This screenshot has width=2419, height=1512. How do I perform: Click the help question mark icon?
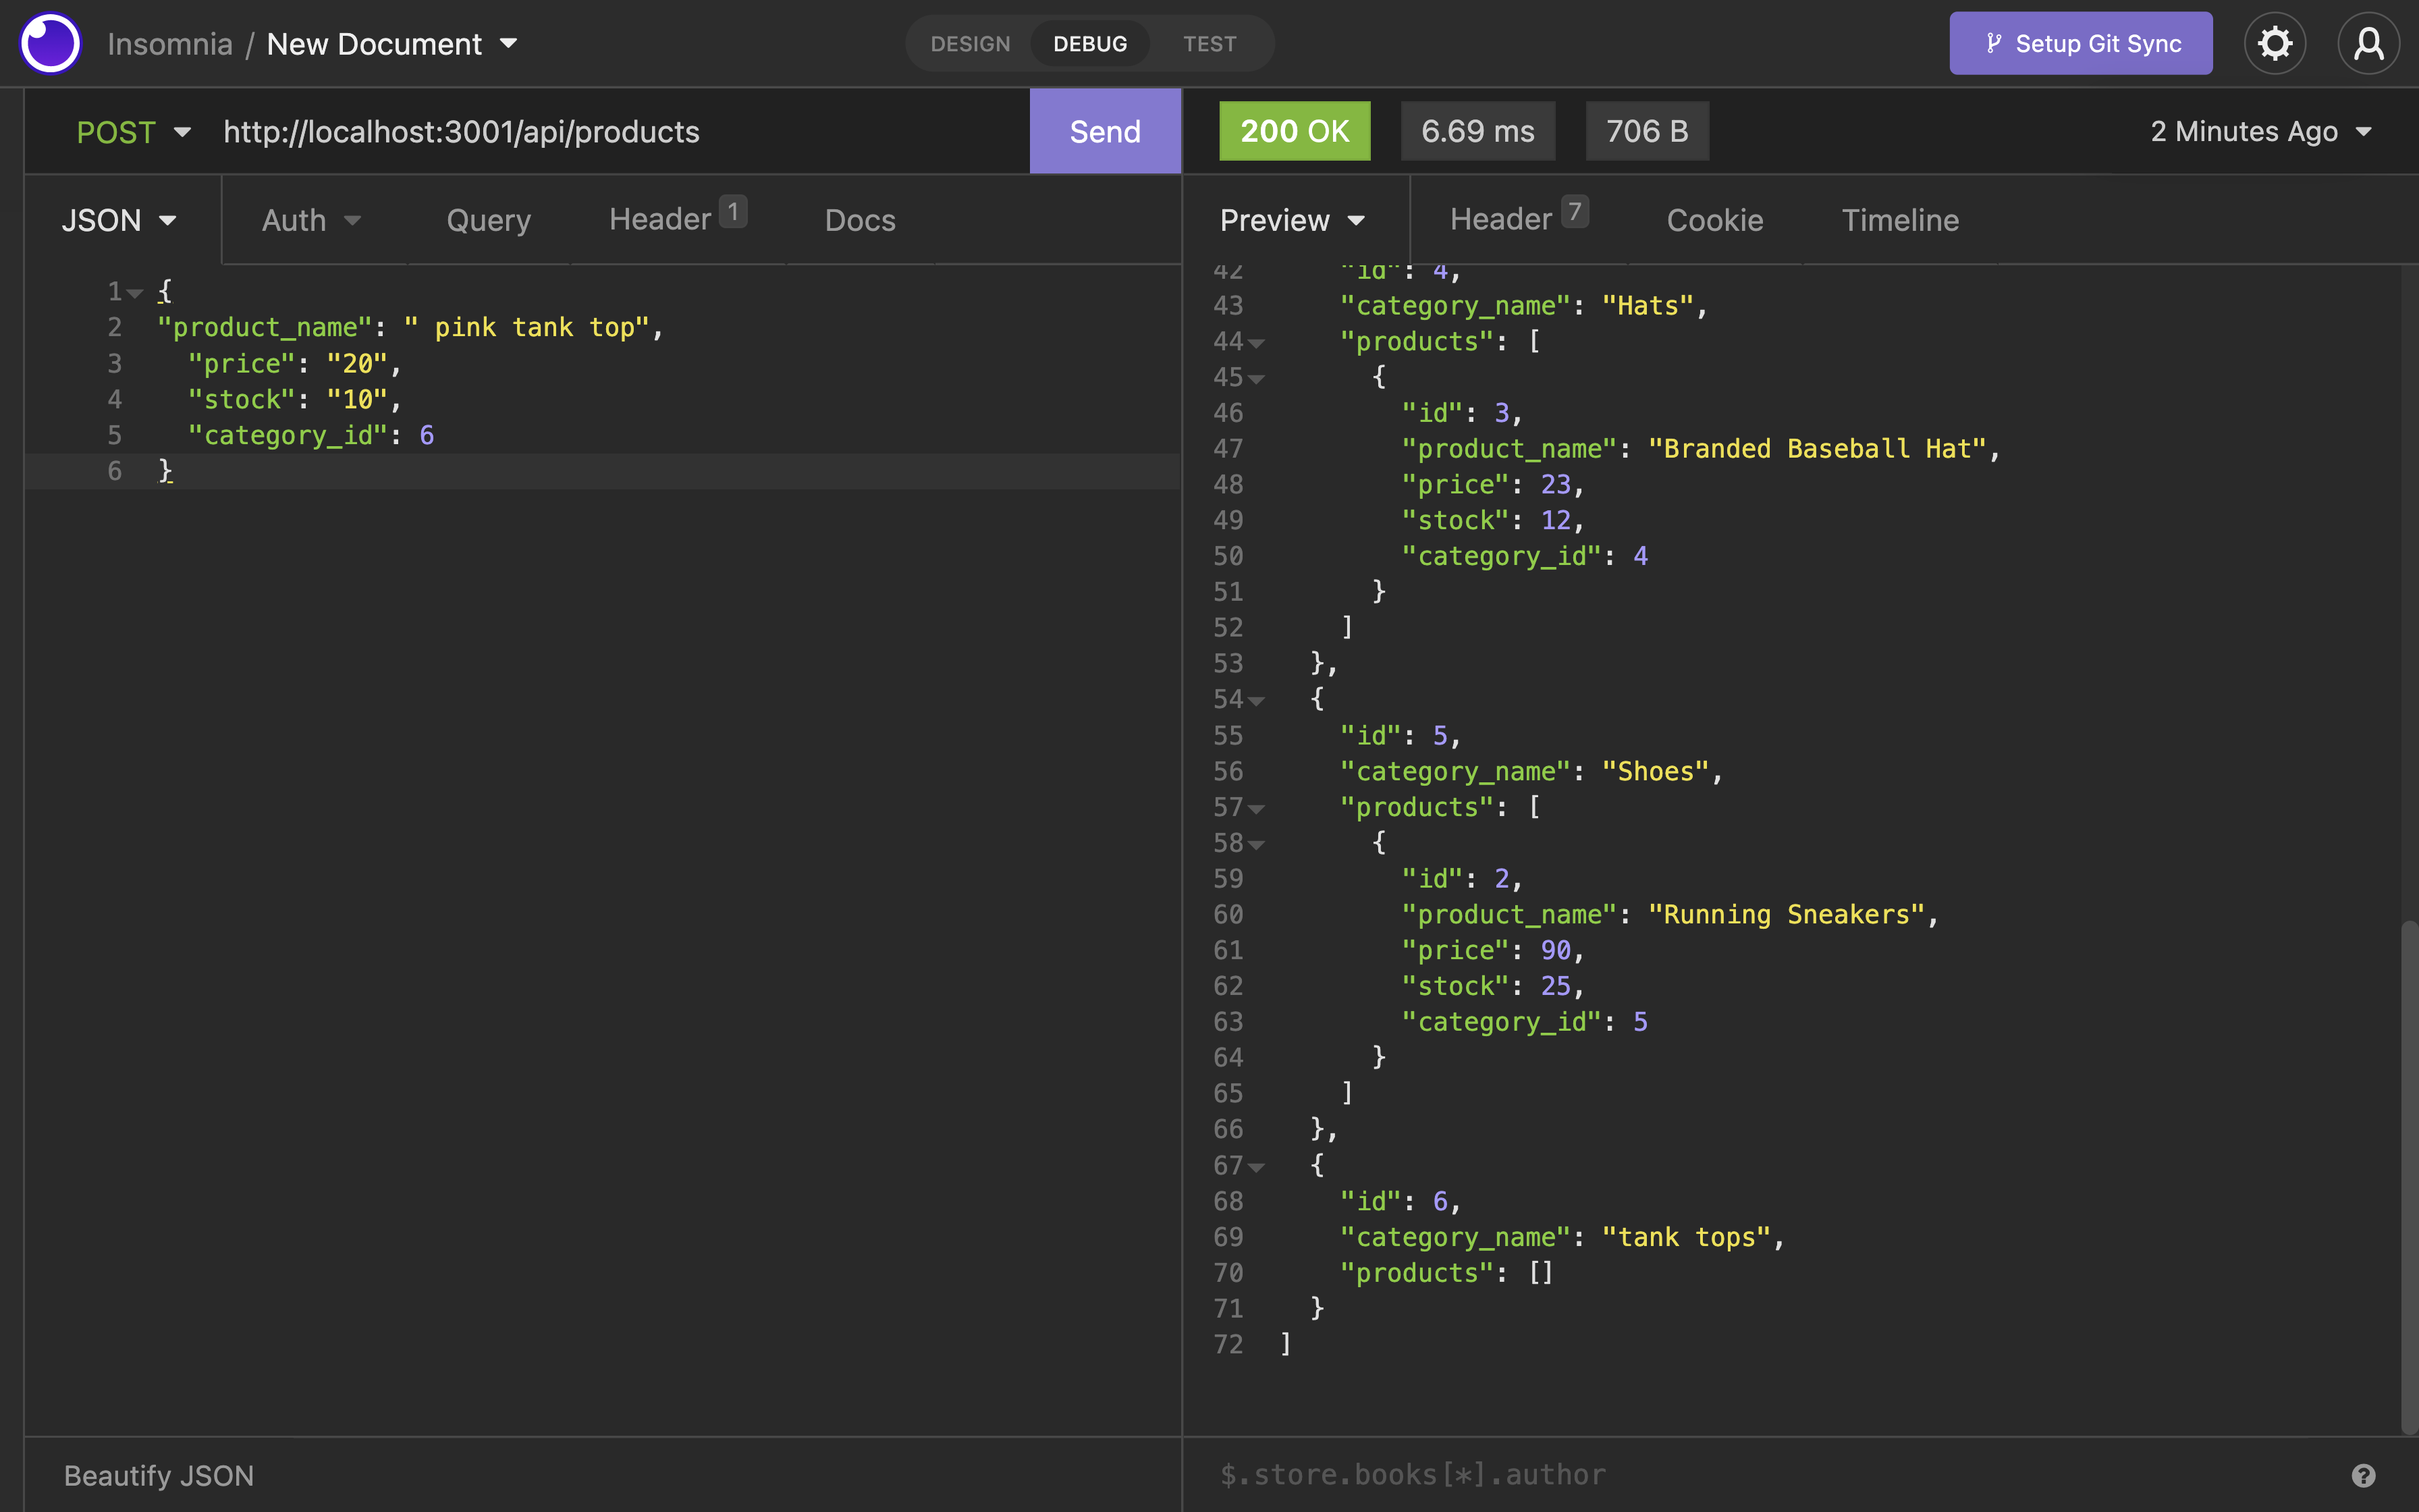(2363, 1474)
